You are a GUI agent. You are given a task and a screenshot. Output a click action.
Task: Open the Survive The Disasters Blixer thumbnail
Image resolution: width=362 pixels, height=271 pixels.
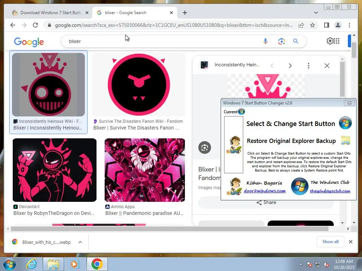[x=139, y=85]
